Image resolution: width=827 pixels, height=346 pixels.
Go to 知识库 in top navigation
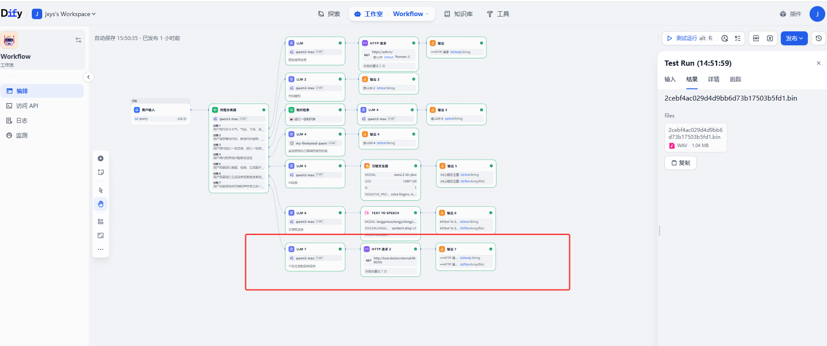[x=459, y=14]
